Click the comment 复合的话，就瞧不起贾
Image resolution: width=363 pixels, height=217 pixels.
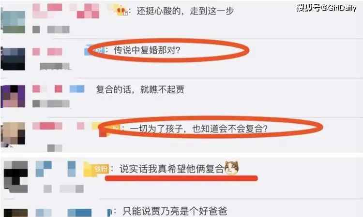click(140, 89)
